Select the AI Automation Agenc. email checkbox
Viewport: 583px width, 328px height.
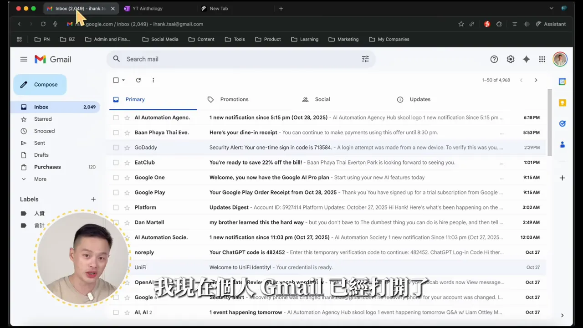(x=116, y=118)
